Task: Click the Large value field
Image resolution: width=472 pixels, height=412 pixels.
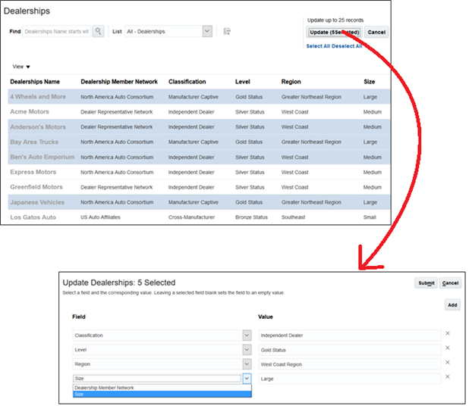Action: tap(350, 379)
